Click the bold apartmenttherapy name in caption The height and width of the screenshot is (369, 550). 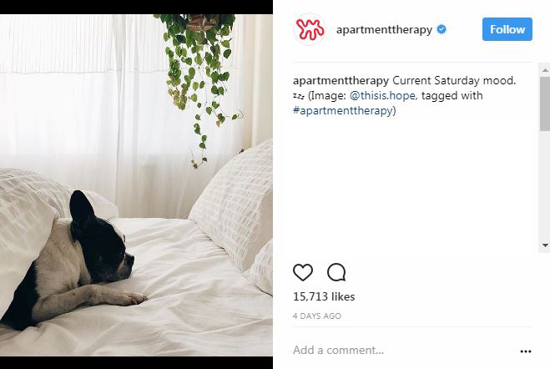click(x=341, y=81)
